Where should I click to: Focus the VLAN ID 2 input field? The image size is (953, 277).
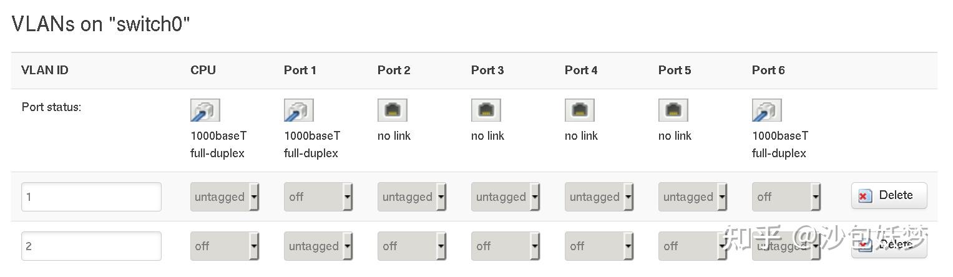91,246
